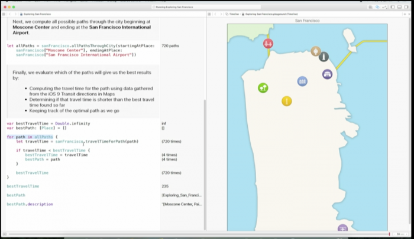Click the bestPath.description result in sidebar
This screenshot has width=414, height=239.
point(181,204)
